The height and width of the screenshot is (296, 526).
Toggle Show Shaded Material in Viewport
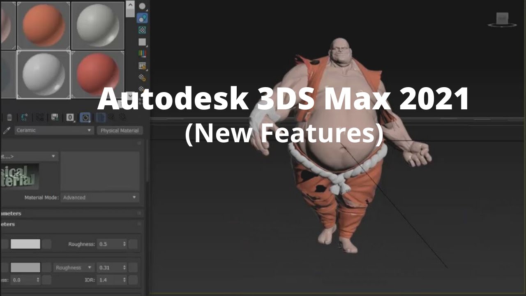[x=85, y=118]
